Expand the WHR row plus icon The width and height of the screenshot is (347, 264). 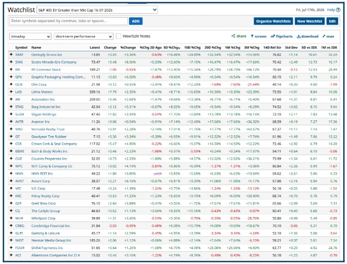[11, 218]
